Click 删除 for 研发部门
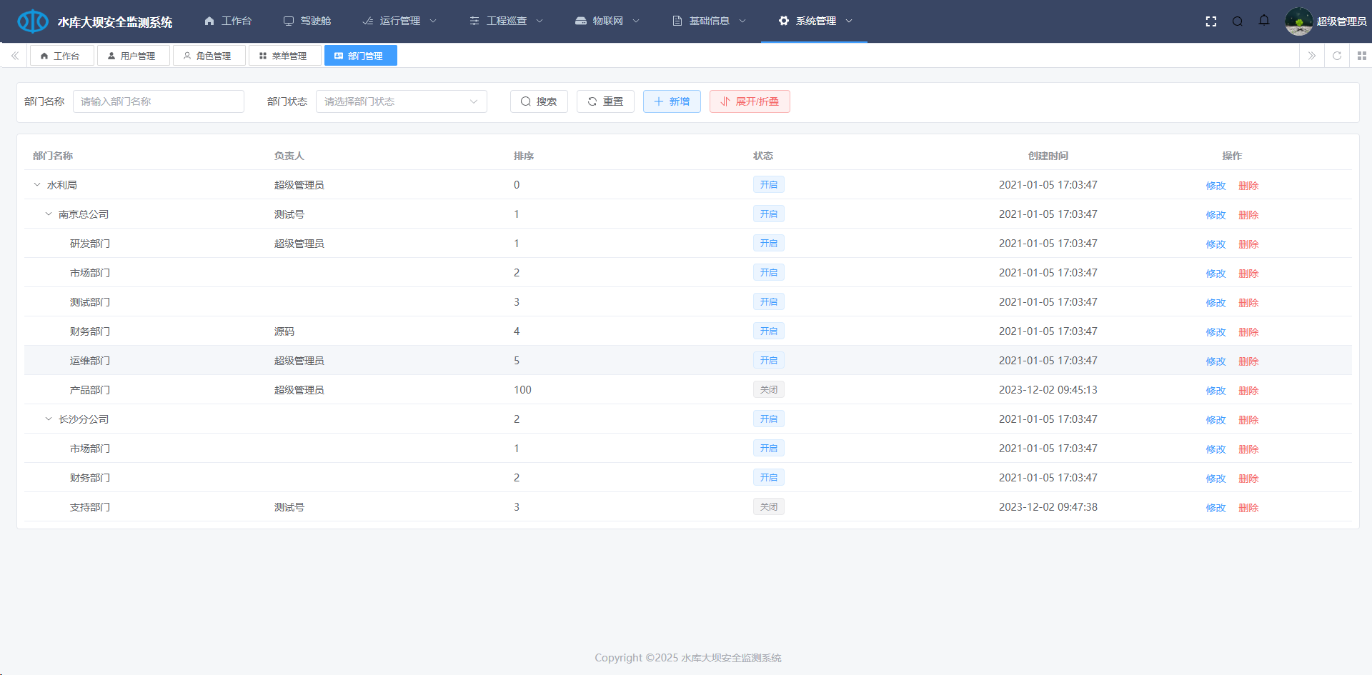 1248,244
